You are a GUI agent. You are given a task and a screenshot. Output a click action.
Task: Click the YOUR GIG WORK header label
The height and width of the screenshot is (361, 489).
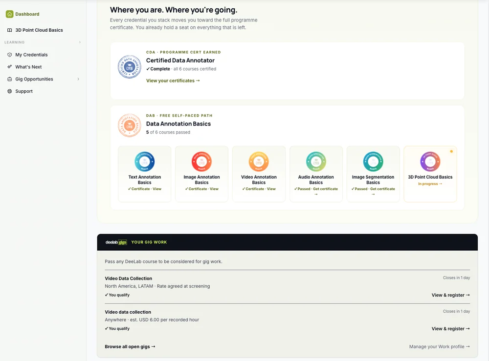pos(149,242)
